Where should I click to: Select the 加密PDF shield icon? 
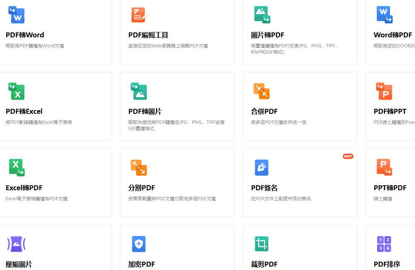click(x=139, y=244)
